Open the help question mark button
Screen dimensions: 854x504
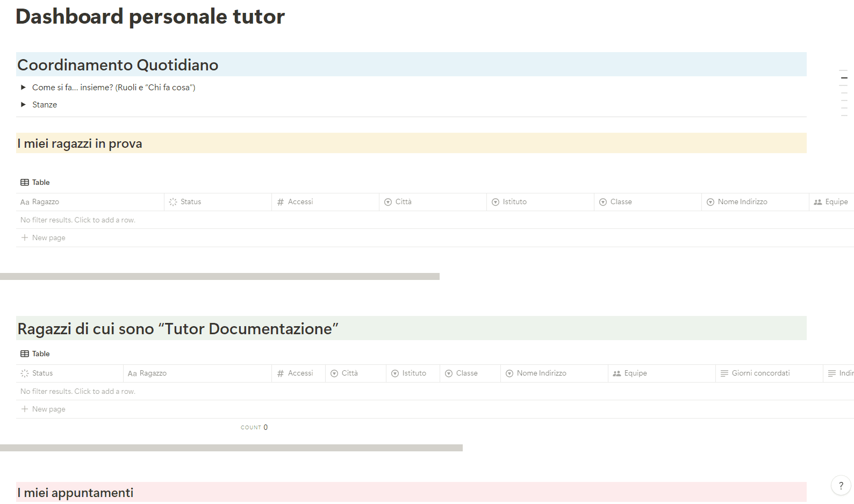[841, 485]
